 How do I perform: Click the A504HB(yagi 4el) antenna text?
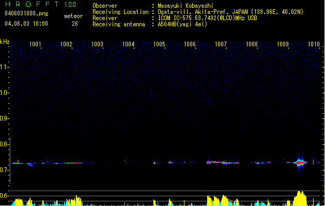pos(182,24)
